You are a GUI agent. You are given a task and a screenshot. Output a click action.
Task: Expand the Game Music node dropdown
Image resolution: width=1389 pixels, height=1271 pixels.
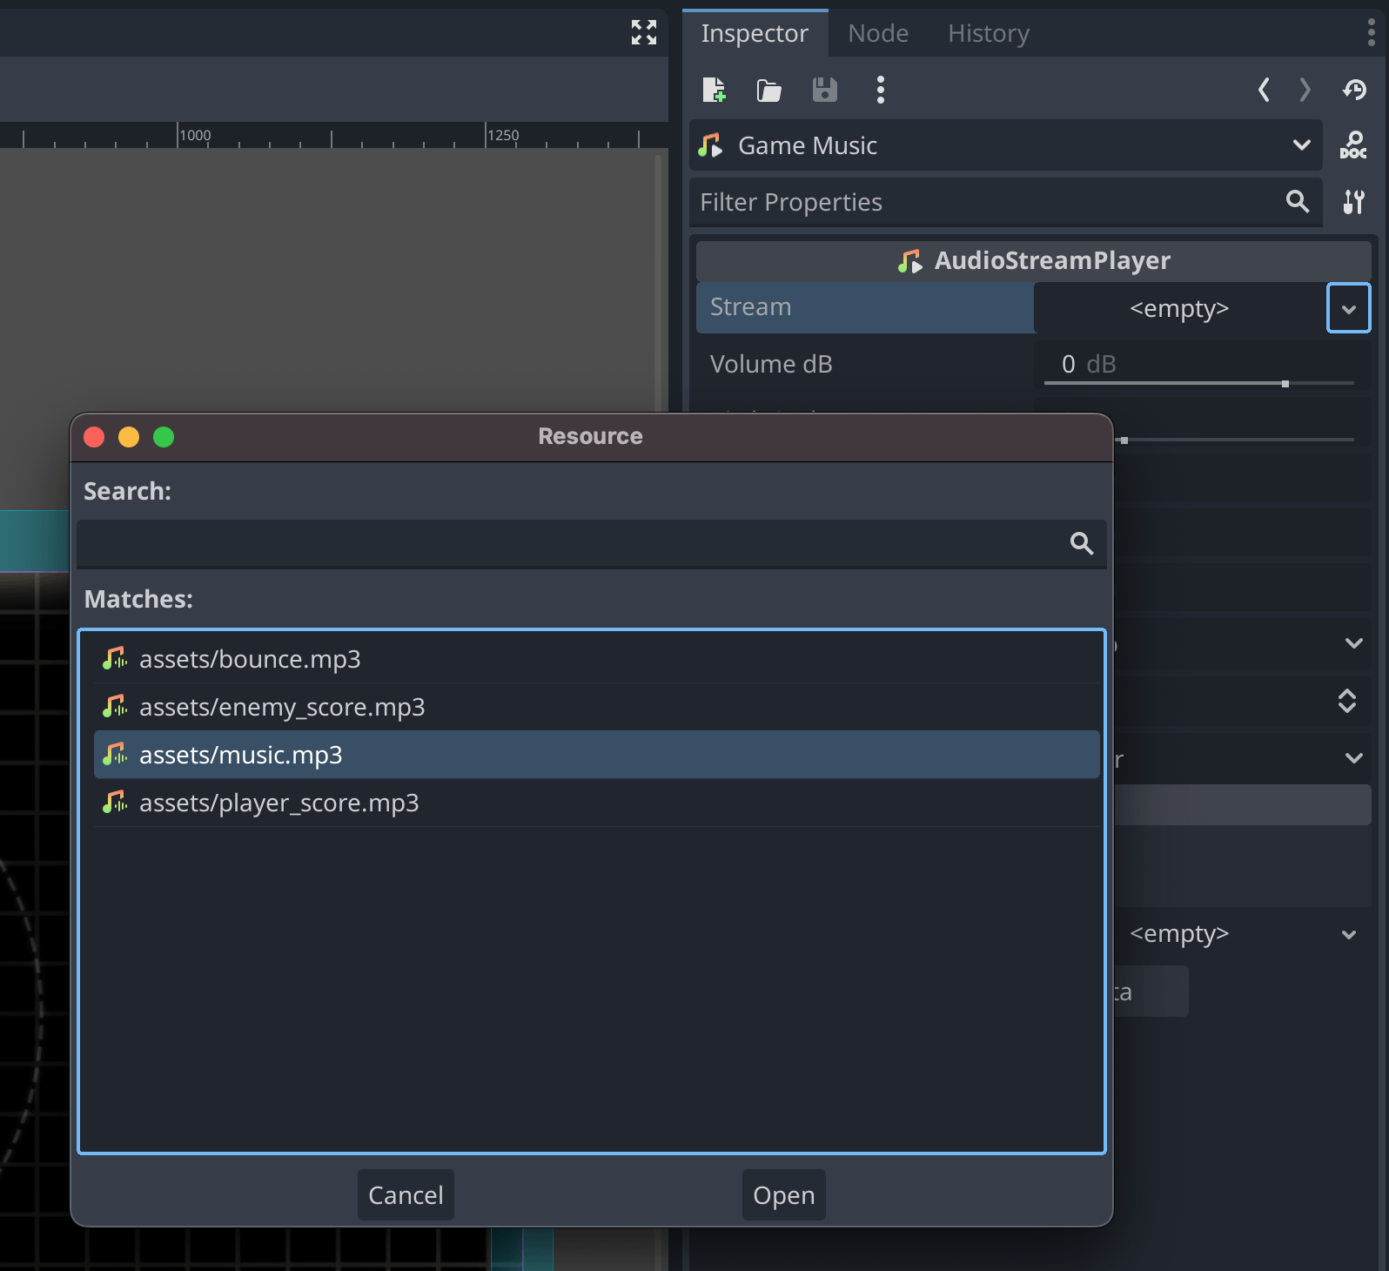click(x=1301, y=145)
